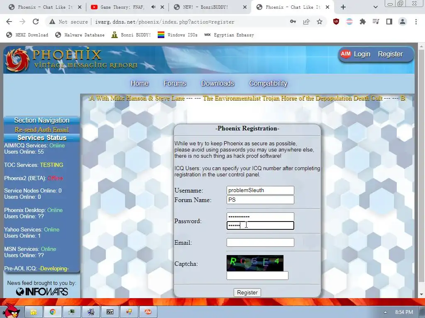Open the Angry Birds start button
This screenshot has width=425, height=318.
tap(10, 311)
